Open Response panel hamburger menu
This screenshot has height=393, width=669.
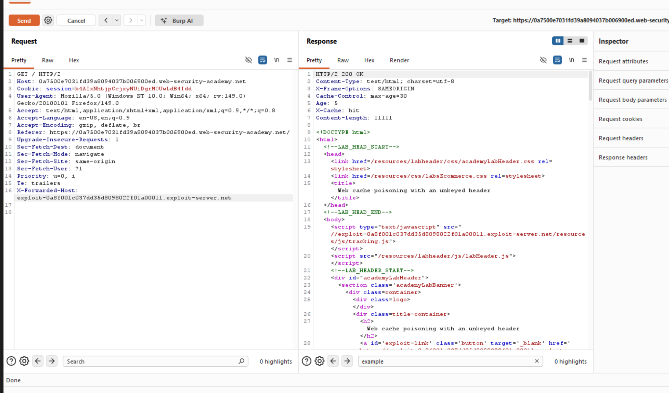click(584, 60)
